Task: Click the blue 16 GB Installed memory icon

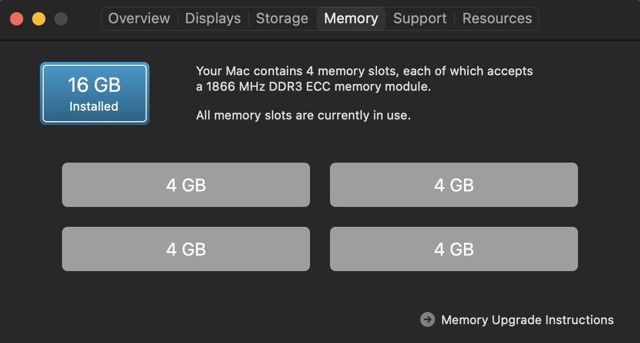Action: (94, 93)
